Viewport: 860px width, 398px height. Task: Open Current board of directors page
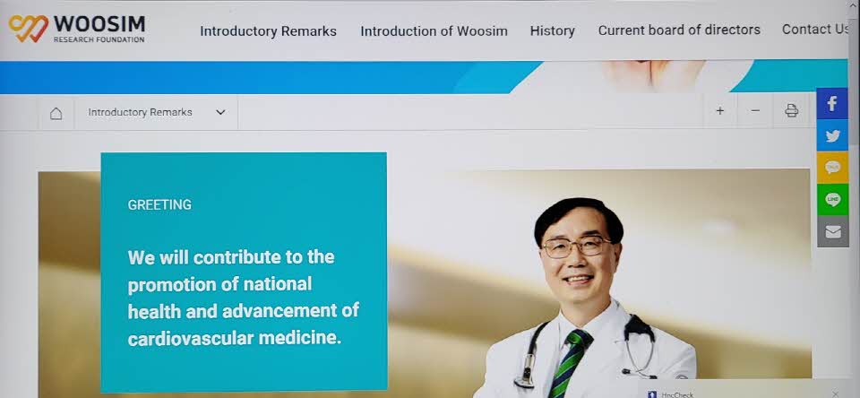pyautogui.click(x=679, y=30)
